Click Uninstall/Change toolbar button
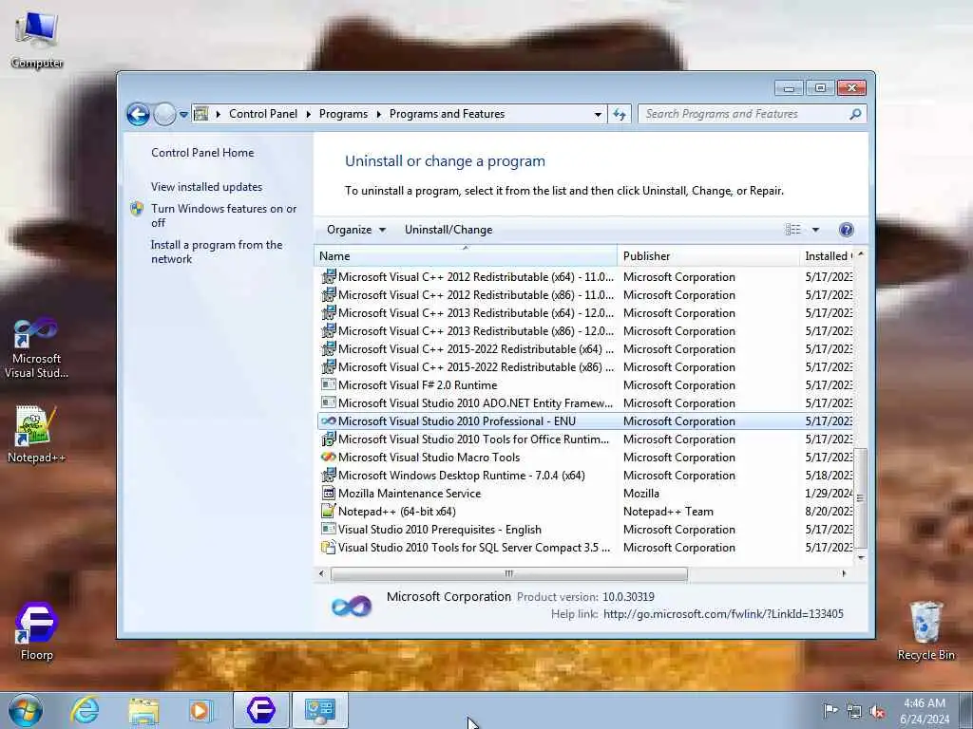Screen dimensions: 973x729 point(448,230)
